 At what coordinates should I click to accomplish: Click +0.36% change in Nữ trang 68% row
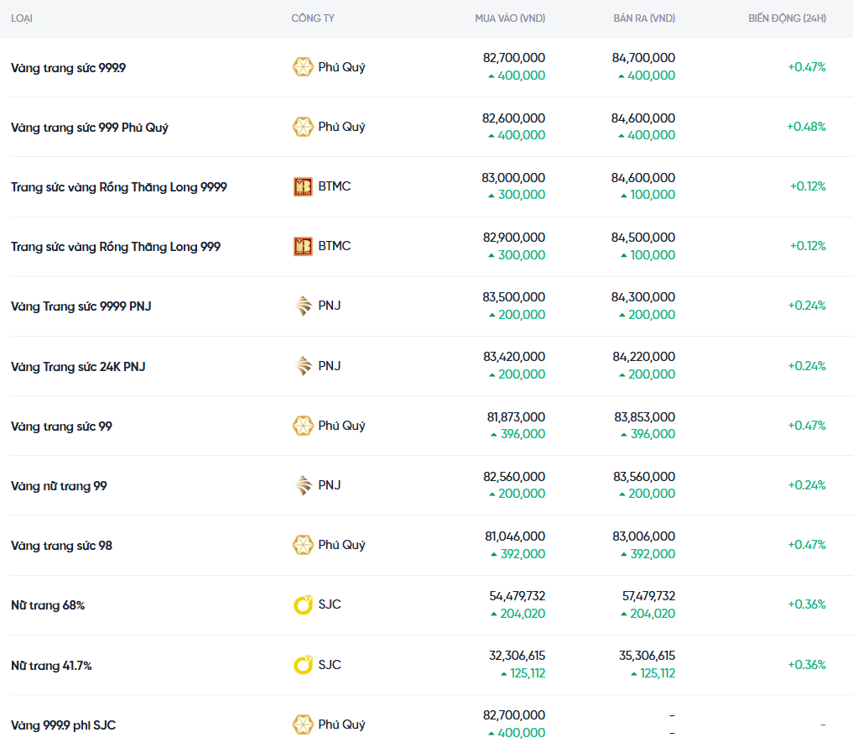click(x=807, y=604)
